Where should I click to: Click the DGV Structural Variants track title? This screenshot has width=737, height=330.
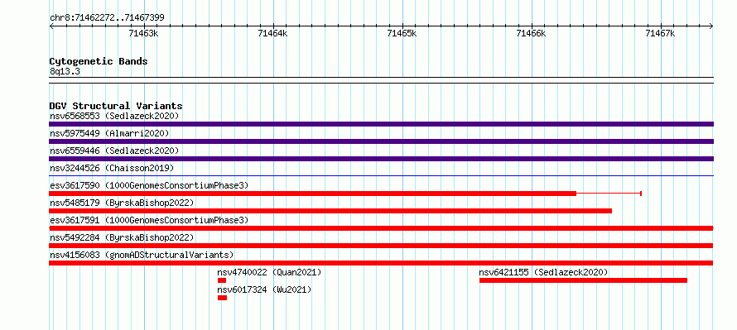tap(116, 106)
